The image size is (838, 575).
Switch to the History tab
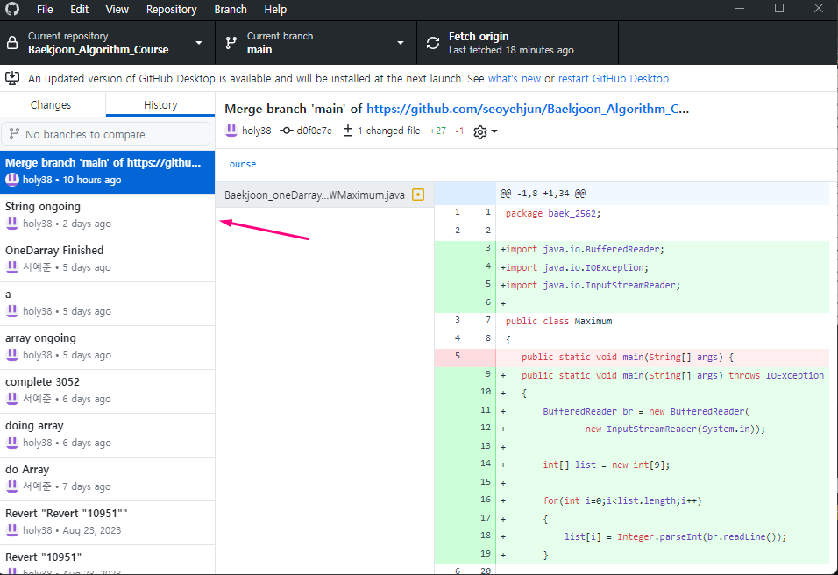[x=160, y=104]
